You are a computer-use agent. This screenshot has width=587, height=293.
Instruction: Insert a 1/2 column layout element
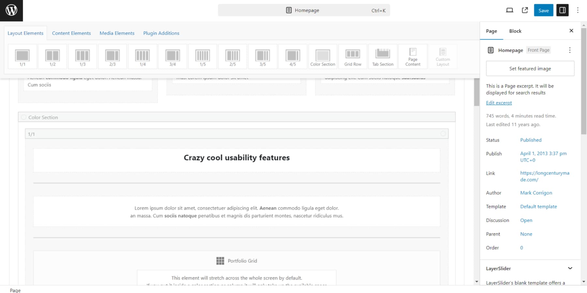point(53,56)
